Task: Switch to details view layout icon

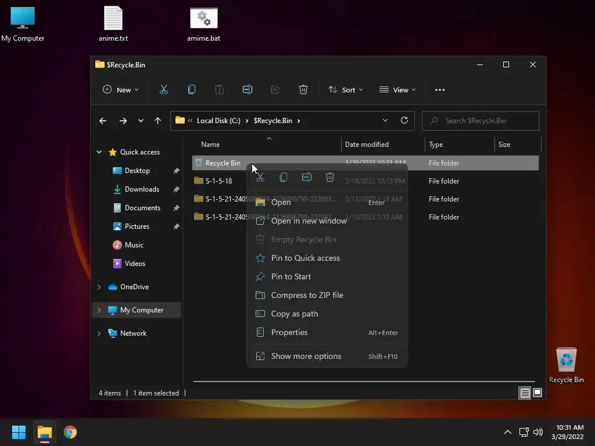Action: pyautogui.click(x=525, y=393)
